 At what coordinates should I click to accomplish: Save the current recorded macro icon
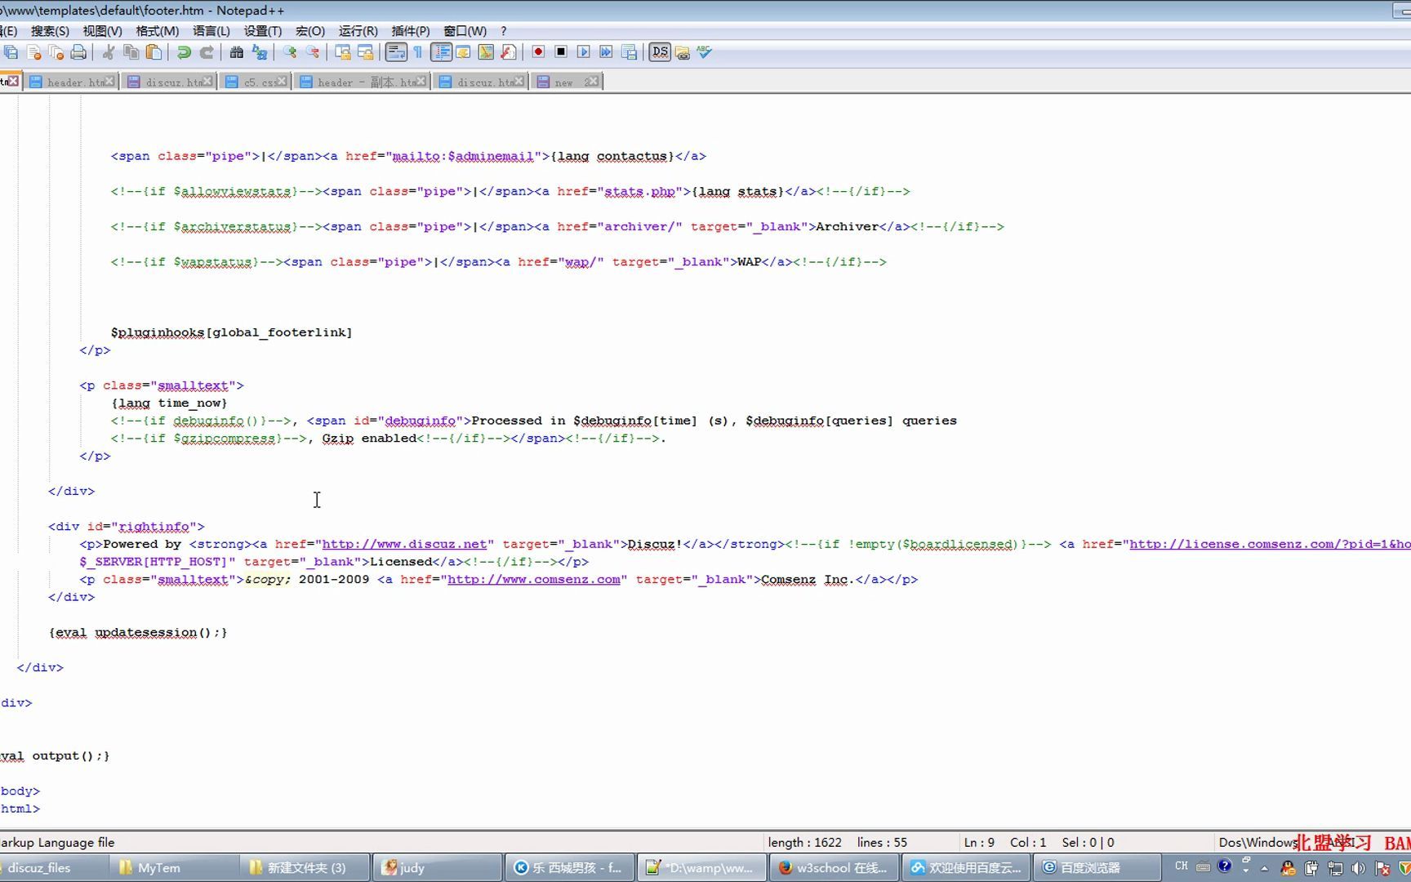pos(629,52)
